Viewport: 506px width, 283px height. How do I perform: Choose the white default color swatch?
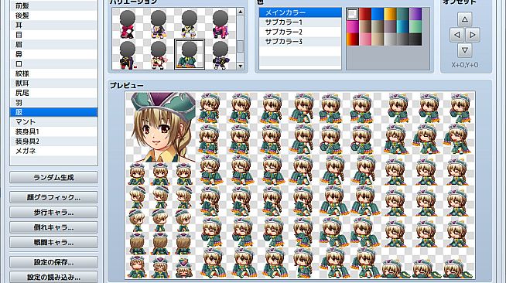pos(352,14)
